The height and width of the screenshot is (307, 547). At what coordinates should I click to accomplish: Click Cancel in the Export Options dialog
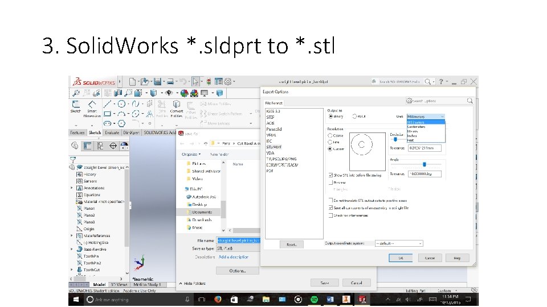[x=430, y=258]
